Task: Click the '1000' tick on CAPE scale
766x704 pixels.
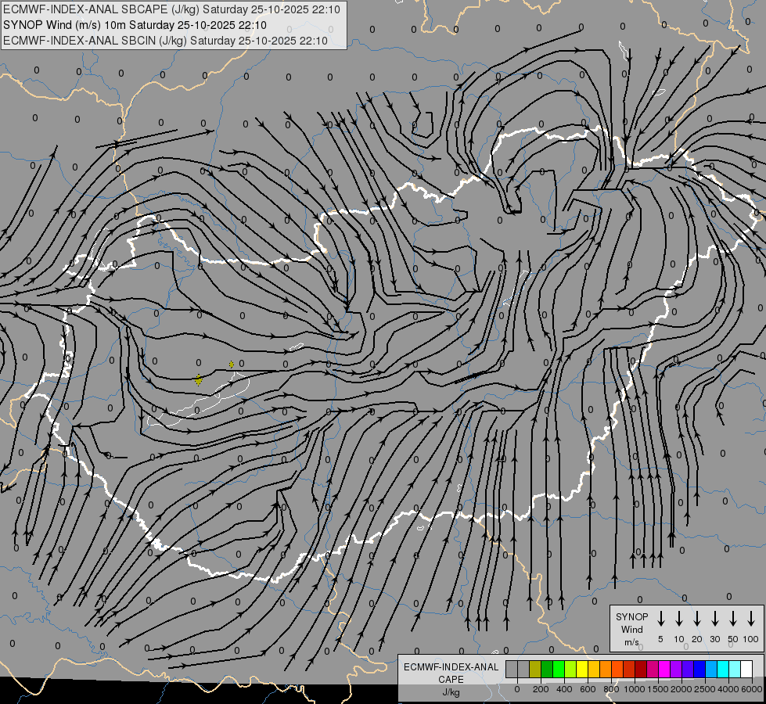Action: 635,689
